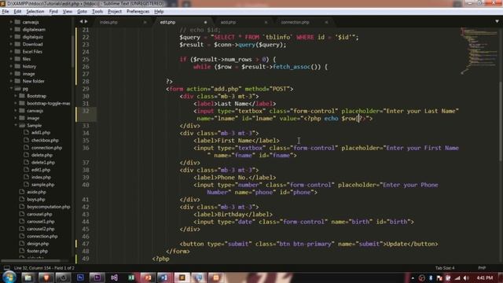503x283 pixels.
Task: Expand the New folder item
Action: [11, 81]
